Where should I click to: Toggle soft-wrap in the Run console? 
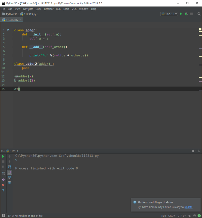[x=10, y=167]
